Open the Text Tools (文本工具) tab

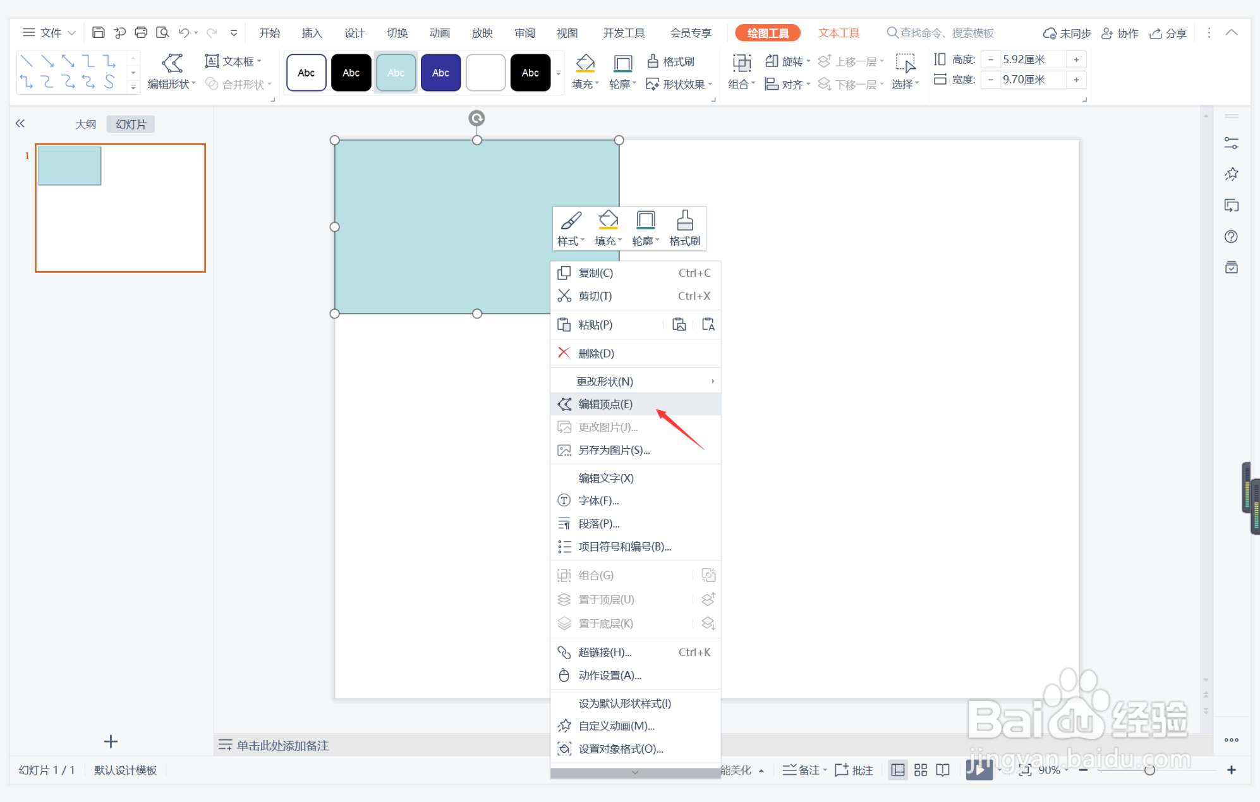point(839,33)
